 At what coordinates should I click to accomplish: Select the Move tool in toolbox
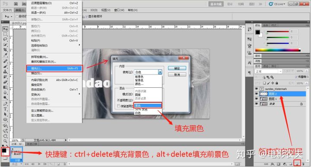point(5,29)
